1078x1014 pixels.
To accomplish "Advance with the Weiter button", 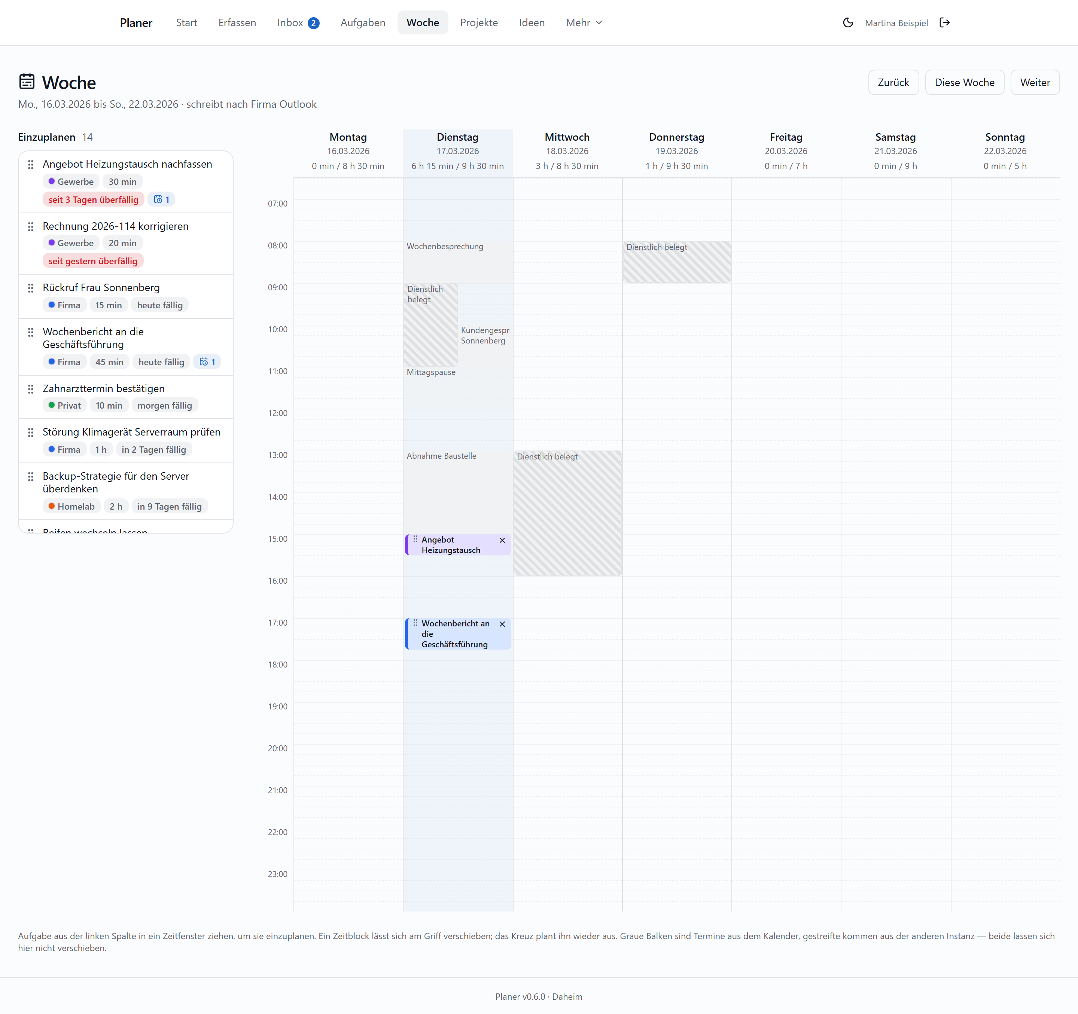I will (1035, 82).
